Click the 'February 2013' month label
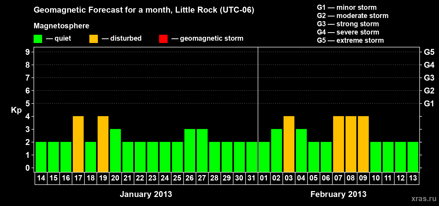 click(x=339, y=194)
